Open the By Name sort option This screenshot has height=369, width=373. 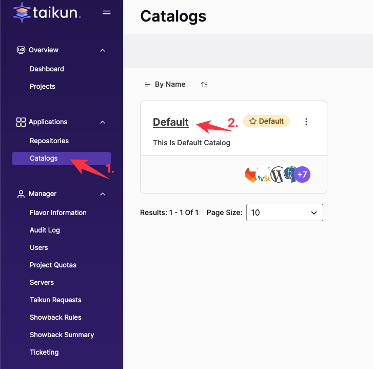click(x=170, y=84)
